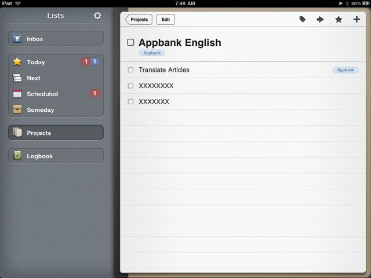Image resolution: width=371 pixels, height=278 pixels.
Task: Click the blue badge on Today
Action: [95, 61]
